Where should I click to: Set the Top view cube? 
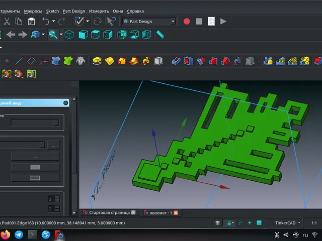pyautogui.click(x=96, y=35)
